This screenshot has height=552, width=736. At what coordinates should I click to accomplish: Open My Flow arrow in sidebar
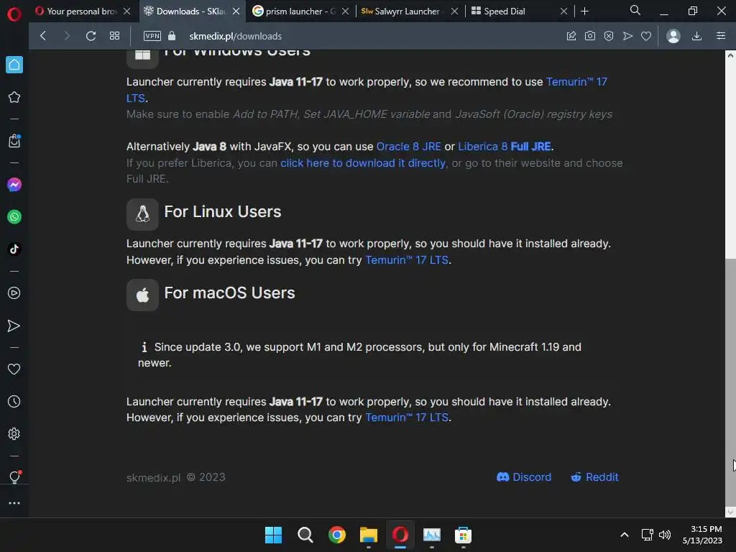(x=14, y=326)
